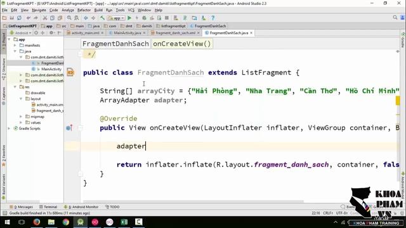Click FragmentDanhSach structure breadcrumb above code
This screenshot has width=406, height=228.
coord(115,44)
